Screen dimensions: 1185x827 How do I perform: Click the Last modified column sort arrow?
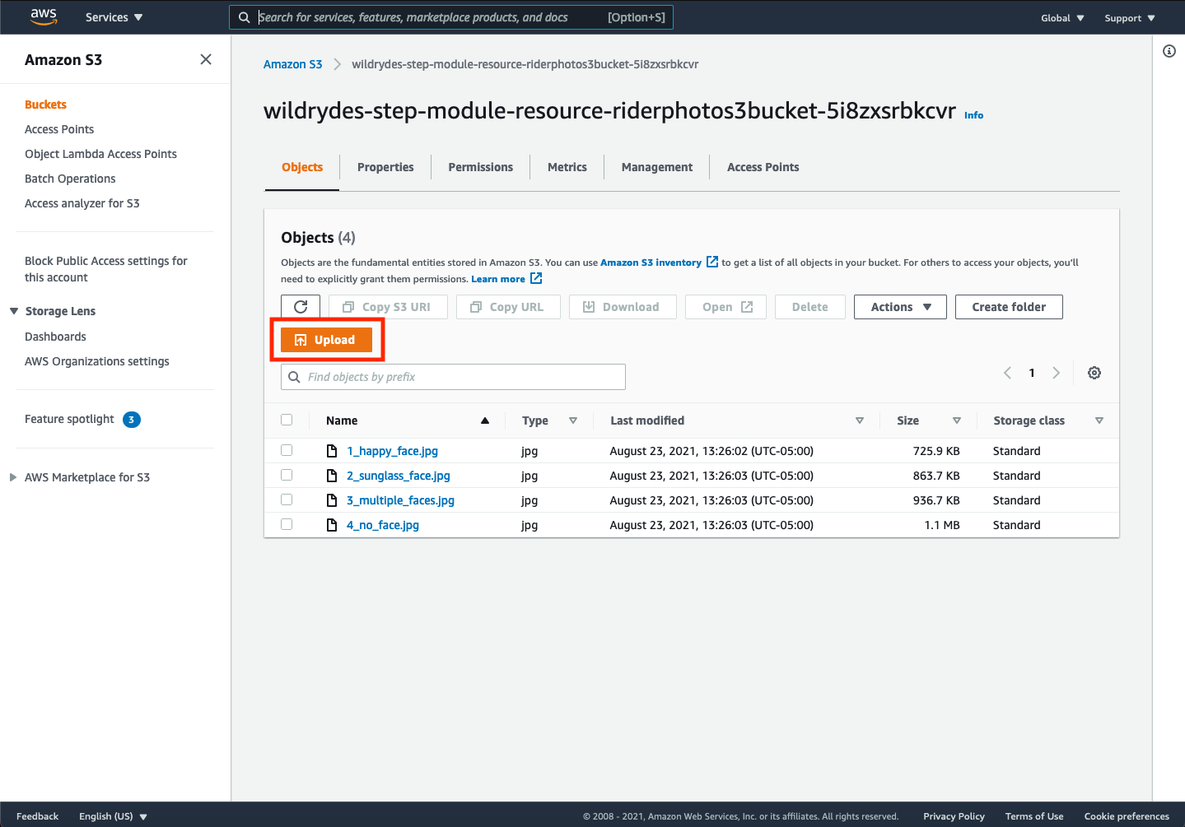[860, 420]
